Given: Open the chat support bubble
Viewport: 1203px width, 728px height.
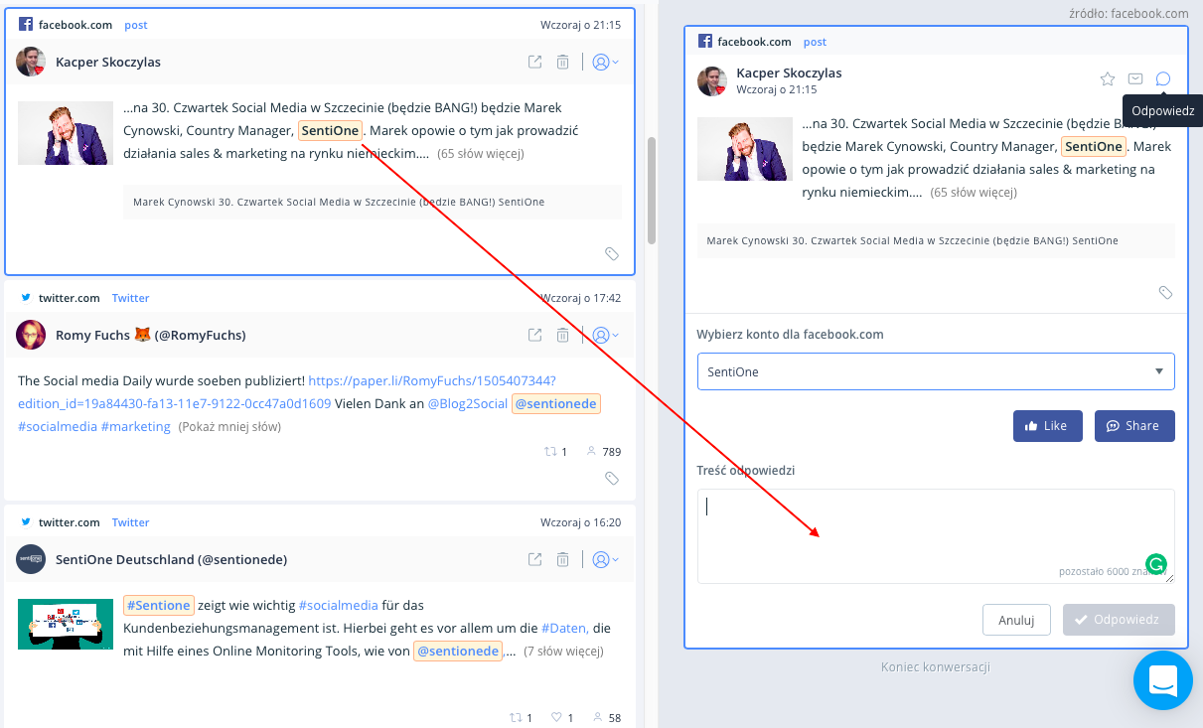Looking at the screenshot, I should pos(1162,680).
